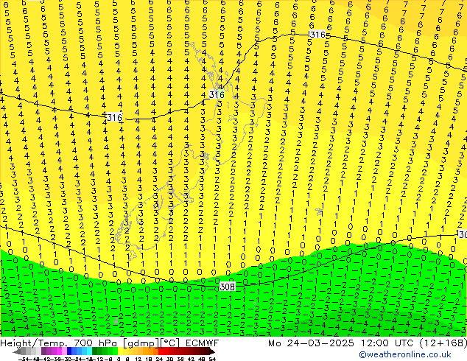Click the yellow swatch in temperature legend
The image size is (467, 361).
[120, 351]
